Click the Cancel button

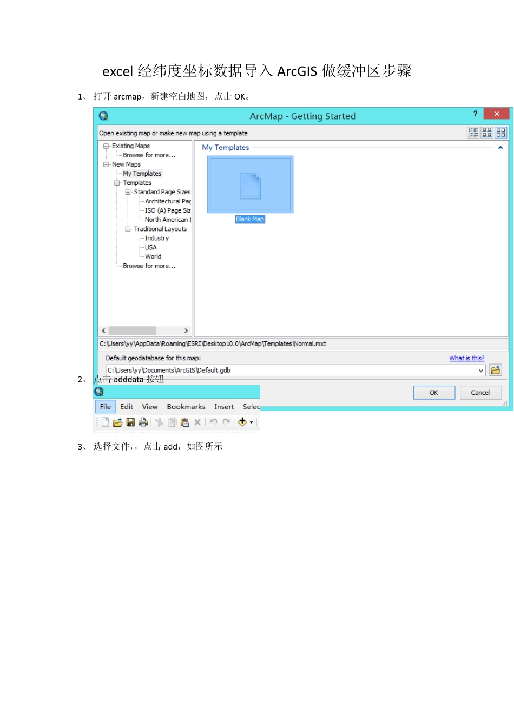(x=480, y=393)
